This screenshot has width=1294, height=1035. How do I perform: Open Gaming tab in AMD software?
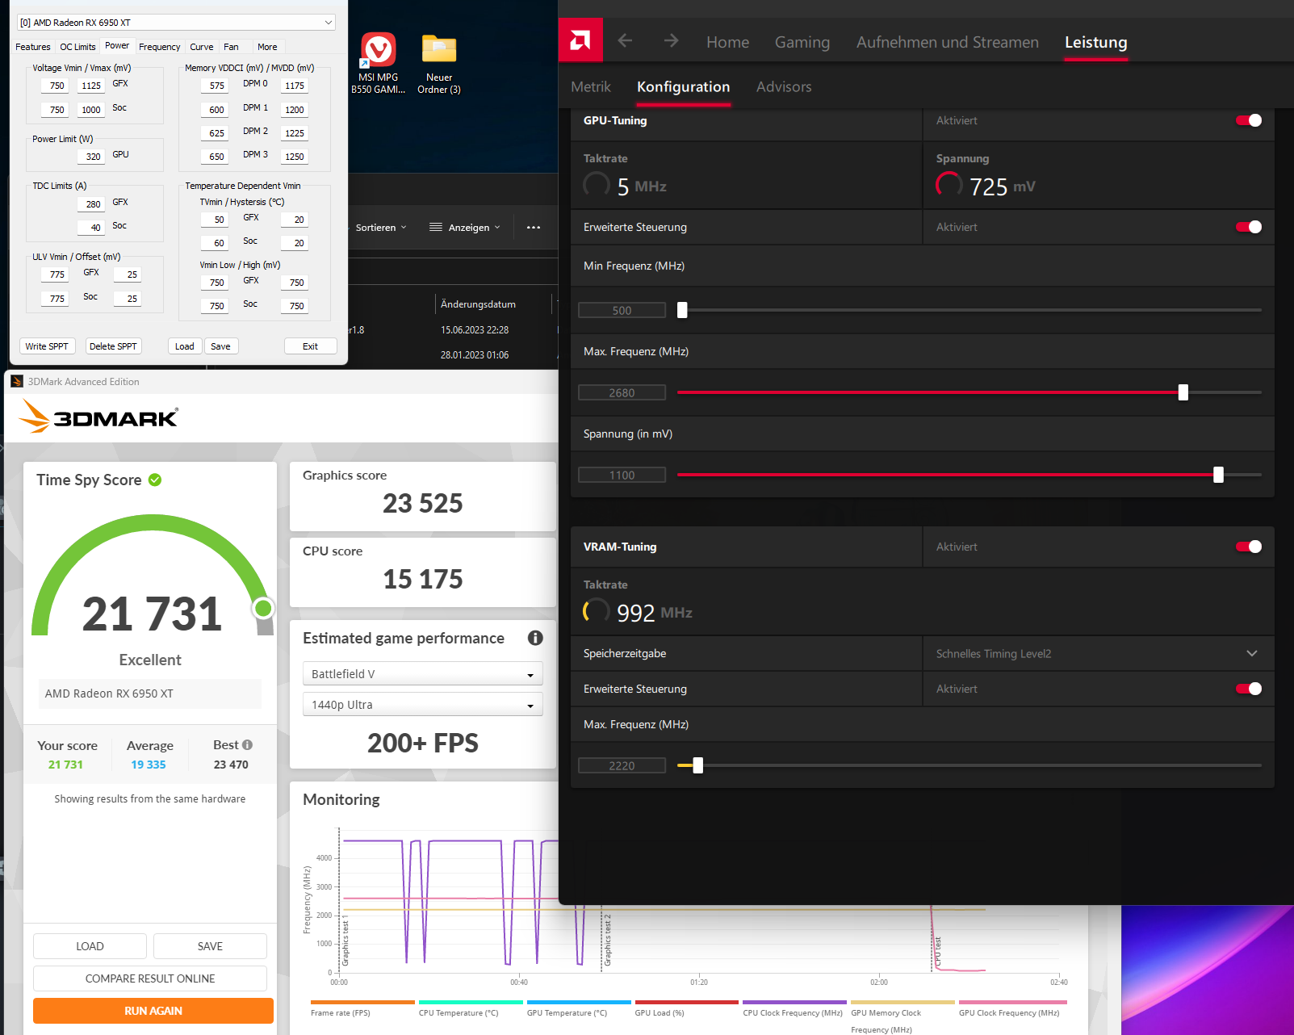pos(802,42)
